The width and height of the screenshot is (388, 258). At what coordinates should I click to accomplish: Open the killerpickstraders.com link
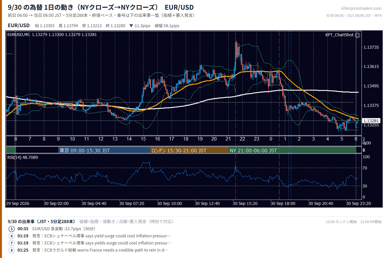(x=361, y=8)
